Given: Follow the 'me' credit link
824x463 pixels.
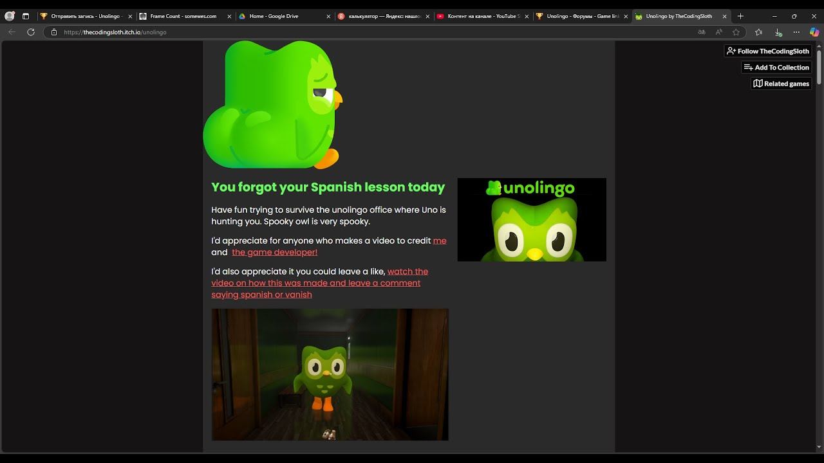Looking at the screenshot, I should point(440,241).
